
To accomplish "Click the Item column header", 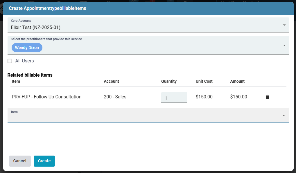I will point(16,81).
